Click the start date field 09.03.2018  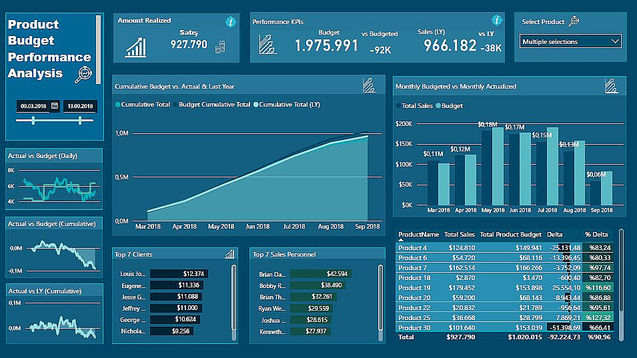(x=33, y=106)
